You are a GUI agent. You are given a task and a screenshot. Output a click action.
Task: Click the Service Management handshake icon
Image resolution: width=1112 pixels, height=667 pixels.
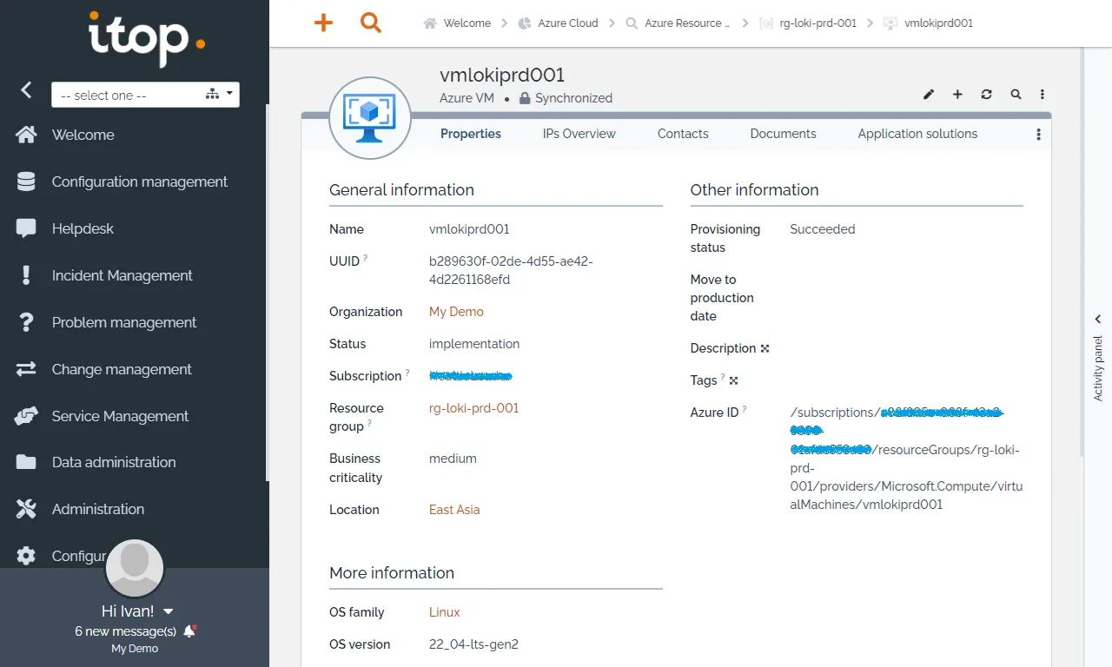(x=26, y=416)
